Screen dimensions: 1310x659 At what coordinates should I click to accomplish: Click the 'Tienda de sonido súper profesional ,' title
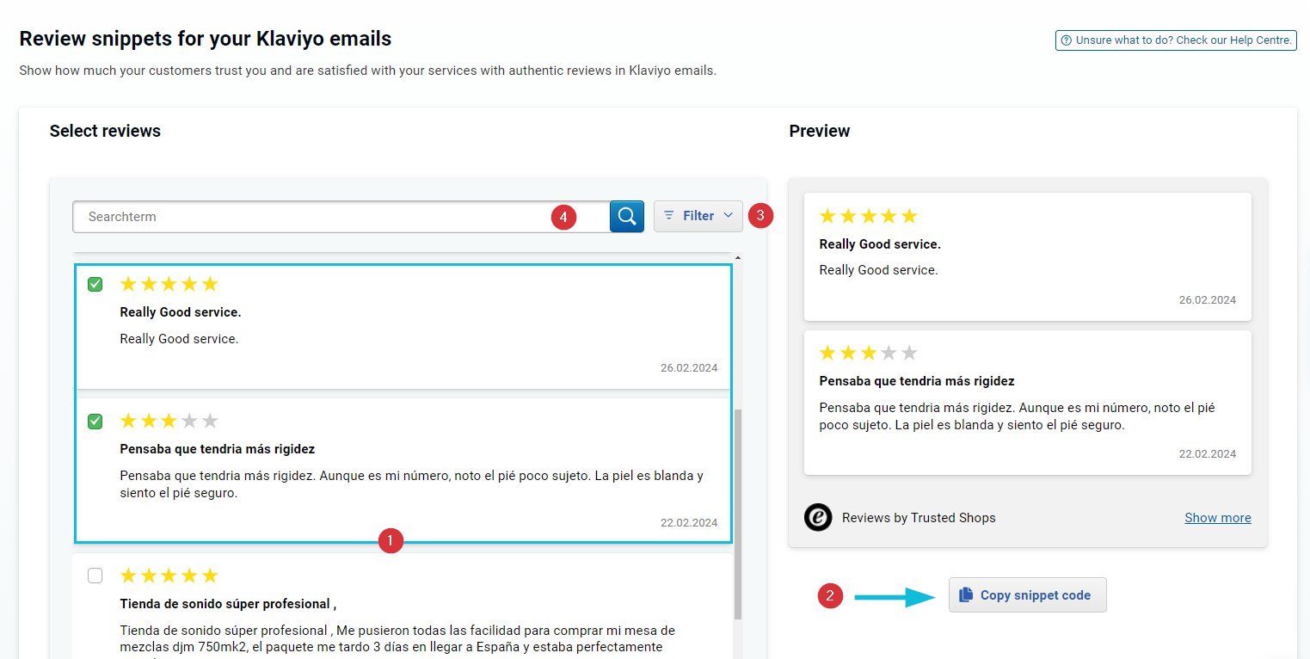[228, 604]
